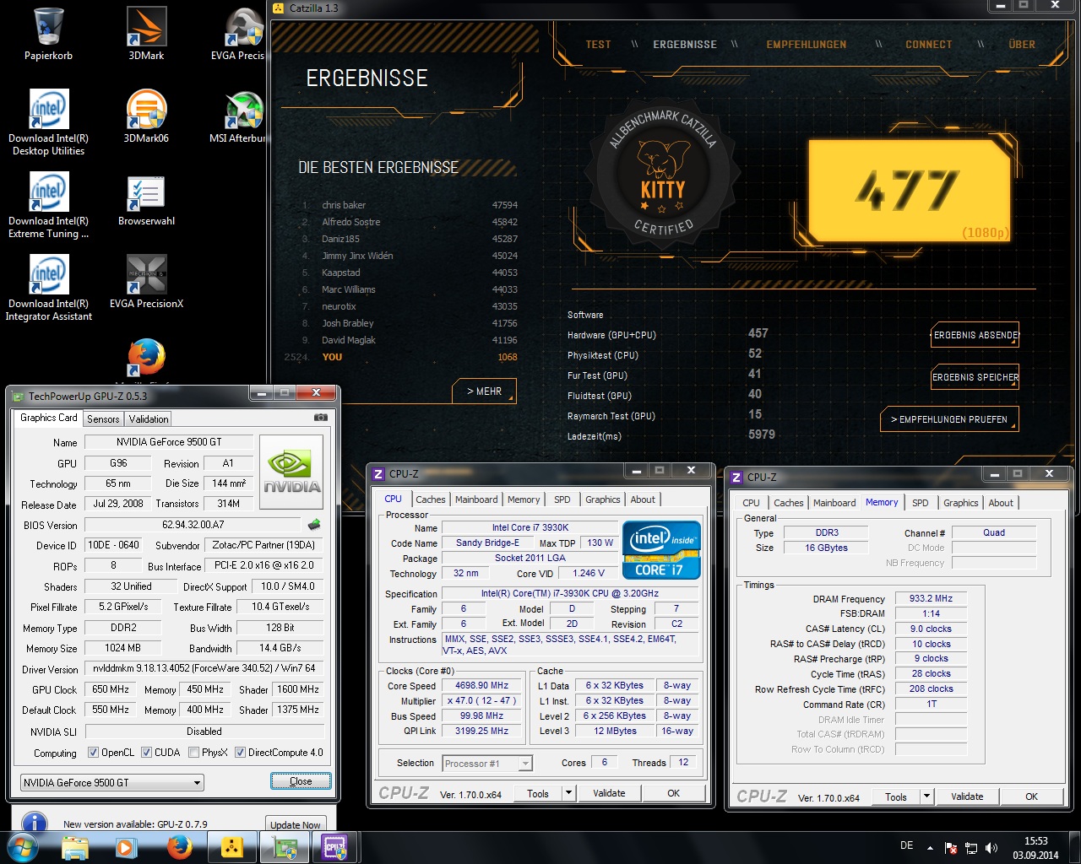Toggle the DirectCompute 4.0 checkbox

click(240, 753)
